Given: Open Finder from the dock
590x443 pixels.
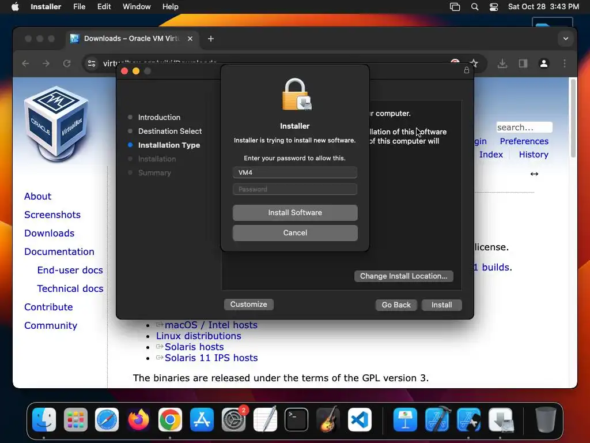Looking at the screenshot, I should tap(44, 420).
